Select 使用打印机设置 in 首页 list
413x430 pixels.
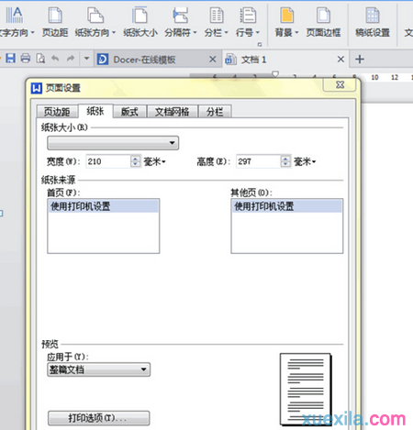tap(104, 206)
